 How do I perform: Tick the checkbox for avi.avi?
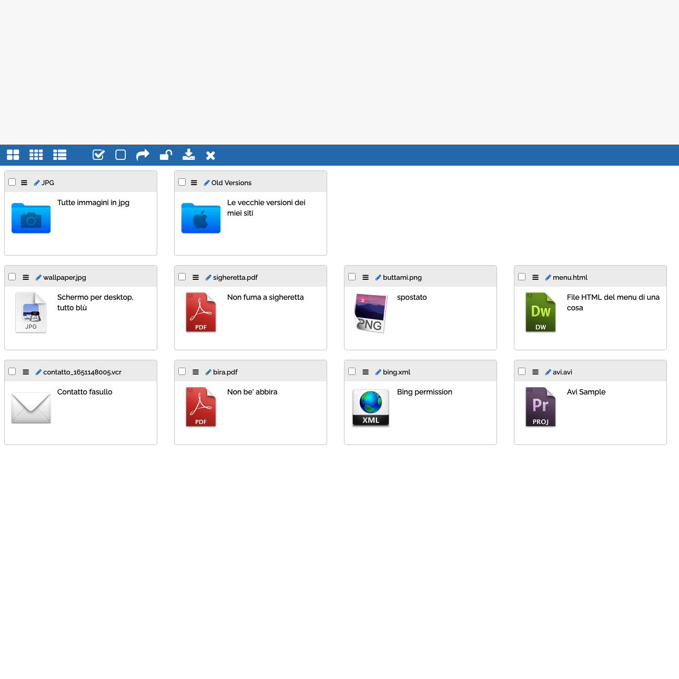click(522, 371)
